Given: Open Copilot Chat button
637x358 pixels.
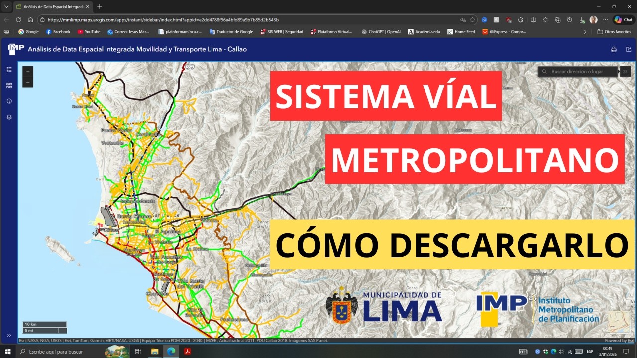Looking at the screenshot, I should [x=624, y=20].
